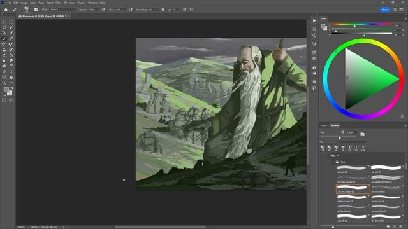
Task: Toggle Quick Mask mode
Action: (4, 100)
